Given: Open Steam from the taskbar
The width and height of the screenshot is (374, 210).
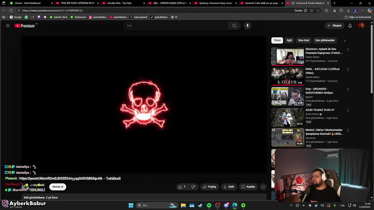Looking at the screenshot, I should (200, 205).
